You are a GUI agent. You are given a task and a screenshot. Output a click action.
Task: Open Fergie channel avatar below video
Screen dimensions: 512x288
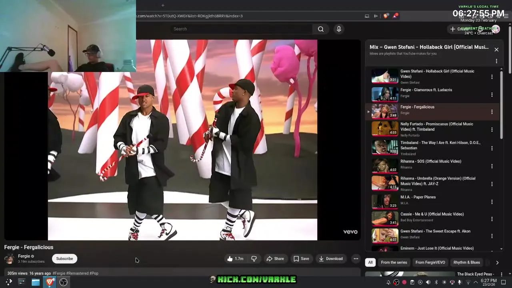pyautogui.click(x=9, y=259)
